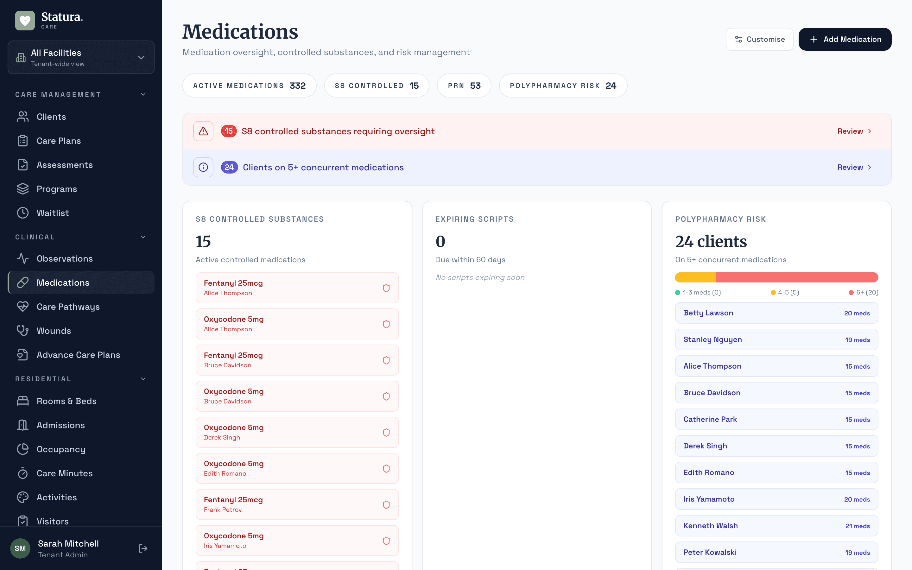The width and height of the screenshot is (912, 570).
Task: Open Derek Singh's polypharmacy row
Action: coord(777,446)
